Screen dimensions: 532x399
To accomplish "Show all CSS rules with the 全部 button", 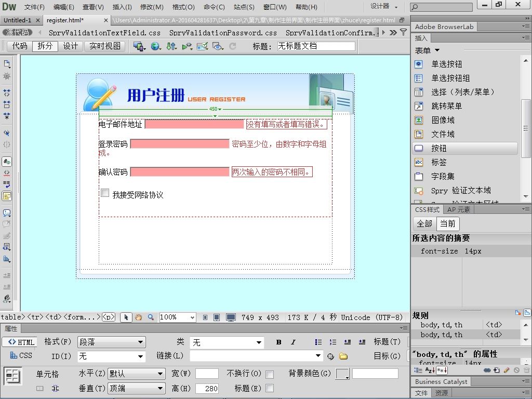I will (424, 223).
